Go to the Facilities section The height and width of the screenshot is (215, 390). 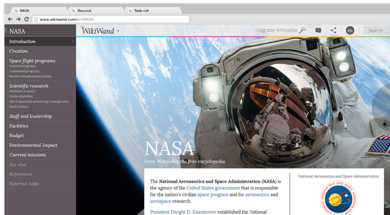click(x=19, y=126)
